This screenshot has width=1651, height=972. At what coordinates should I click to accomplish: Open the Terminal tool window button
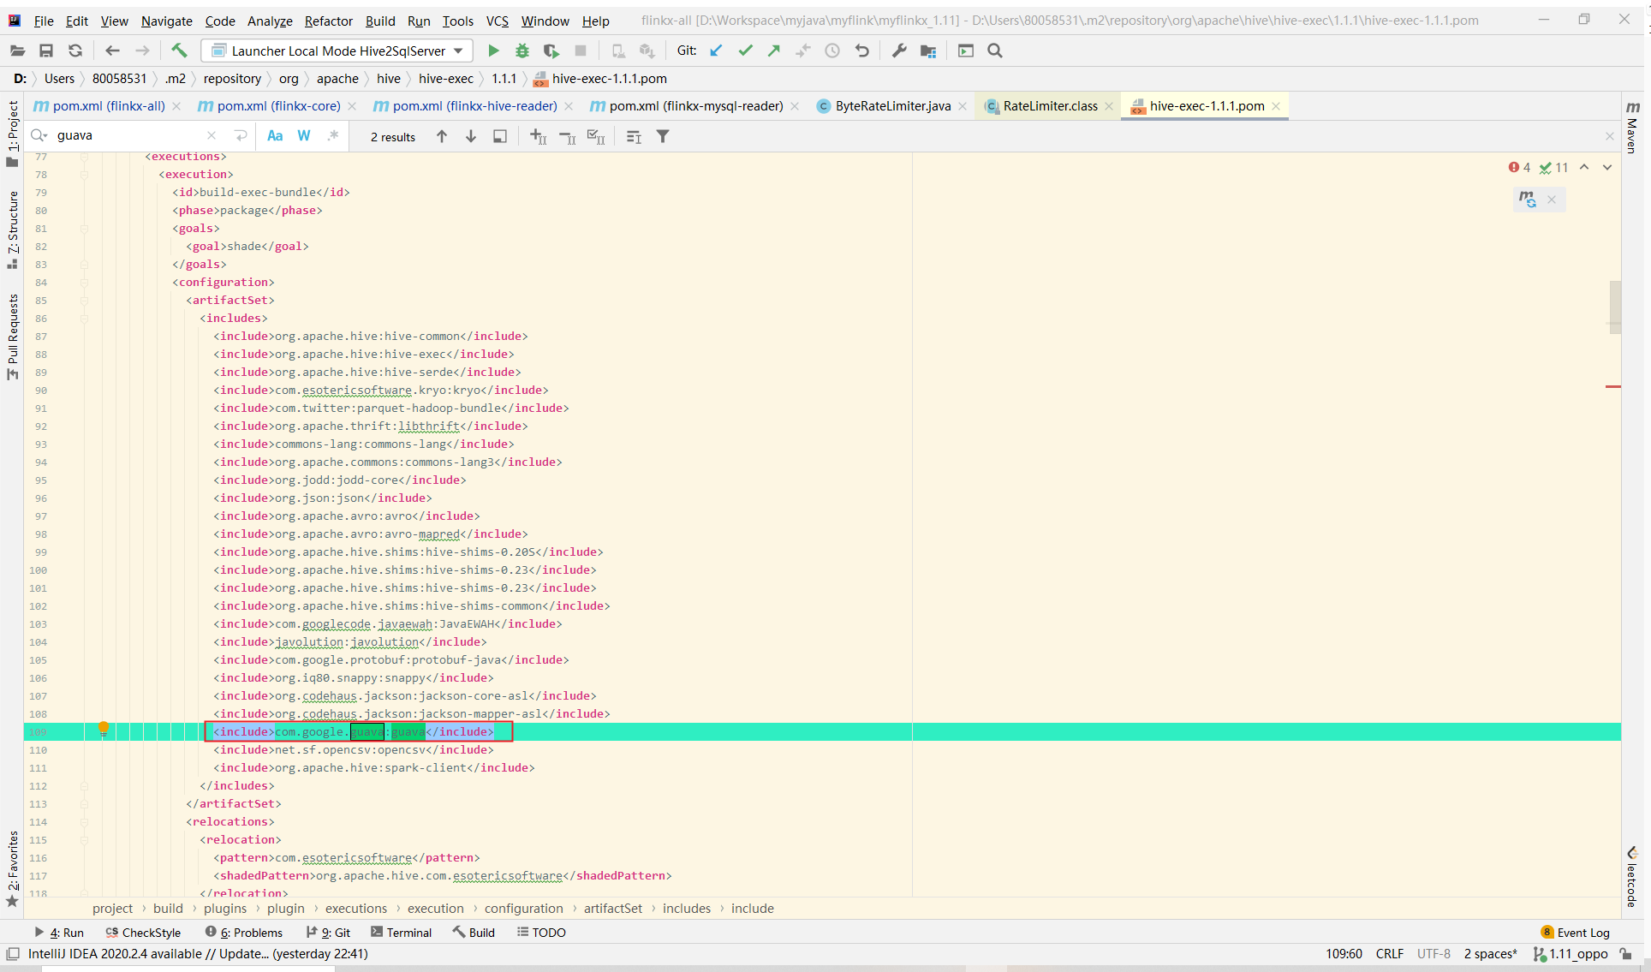[401, 933]
